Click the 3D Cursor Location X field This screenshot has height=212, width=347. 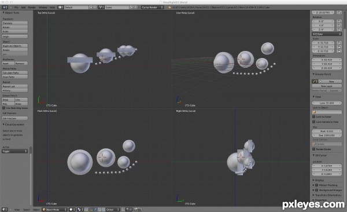tap(327, 166)
